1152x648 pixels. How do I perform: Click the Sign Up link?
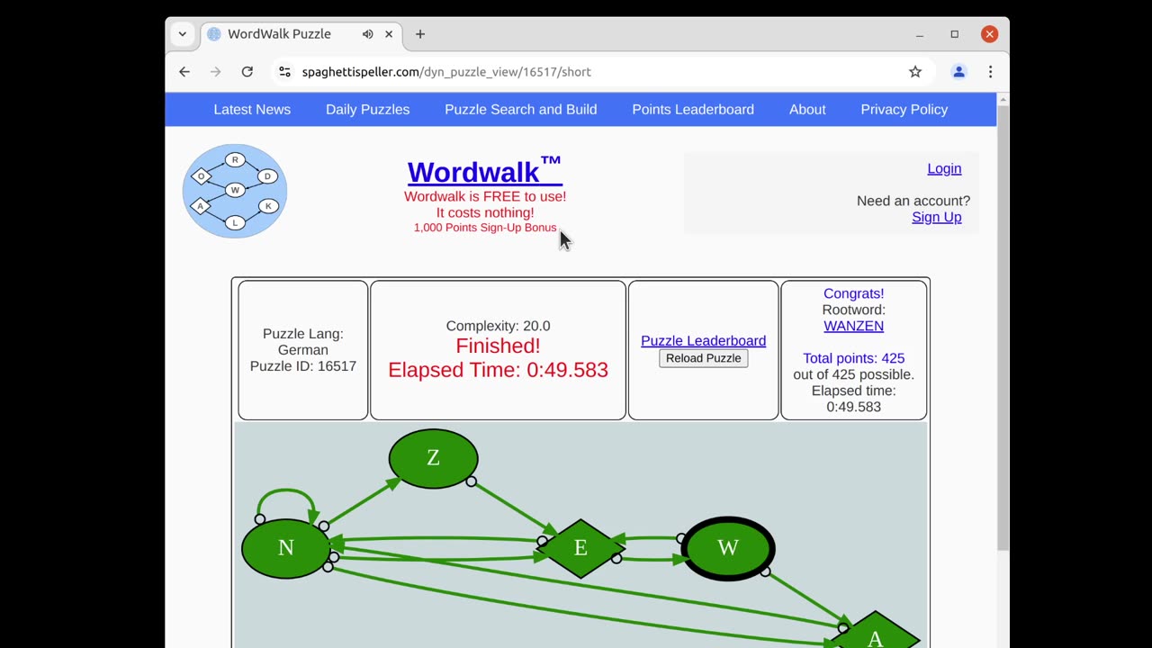pos(936,217)
